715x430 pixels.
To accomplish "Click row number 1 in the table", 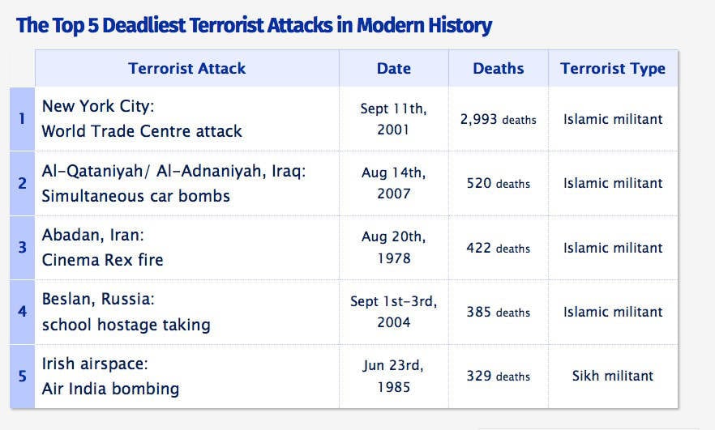I will [x=22, y=119].
